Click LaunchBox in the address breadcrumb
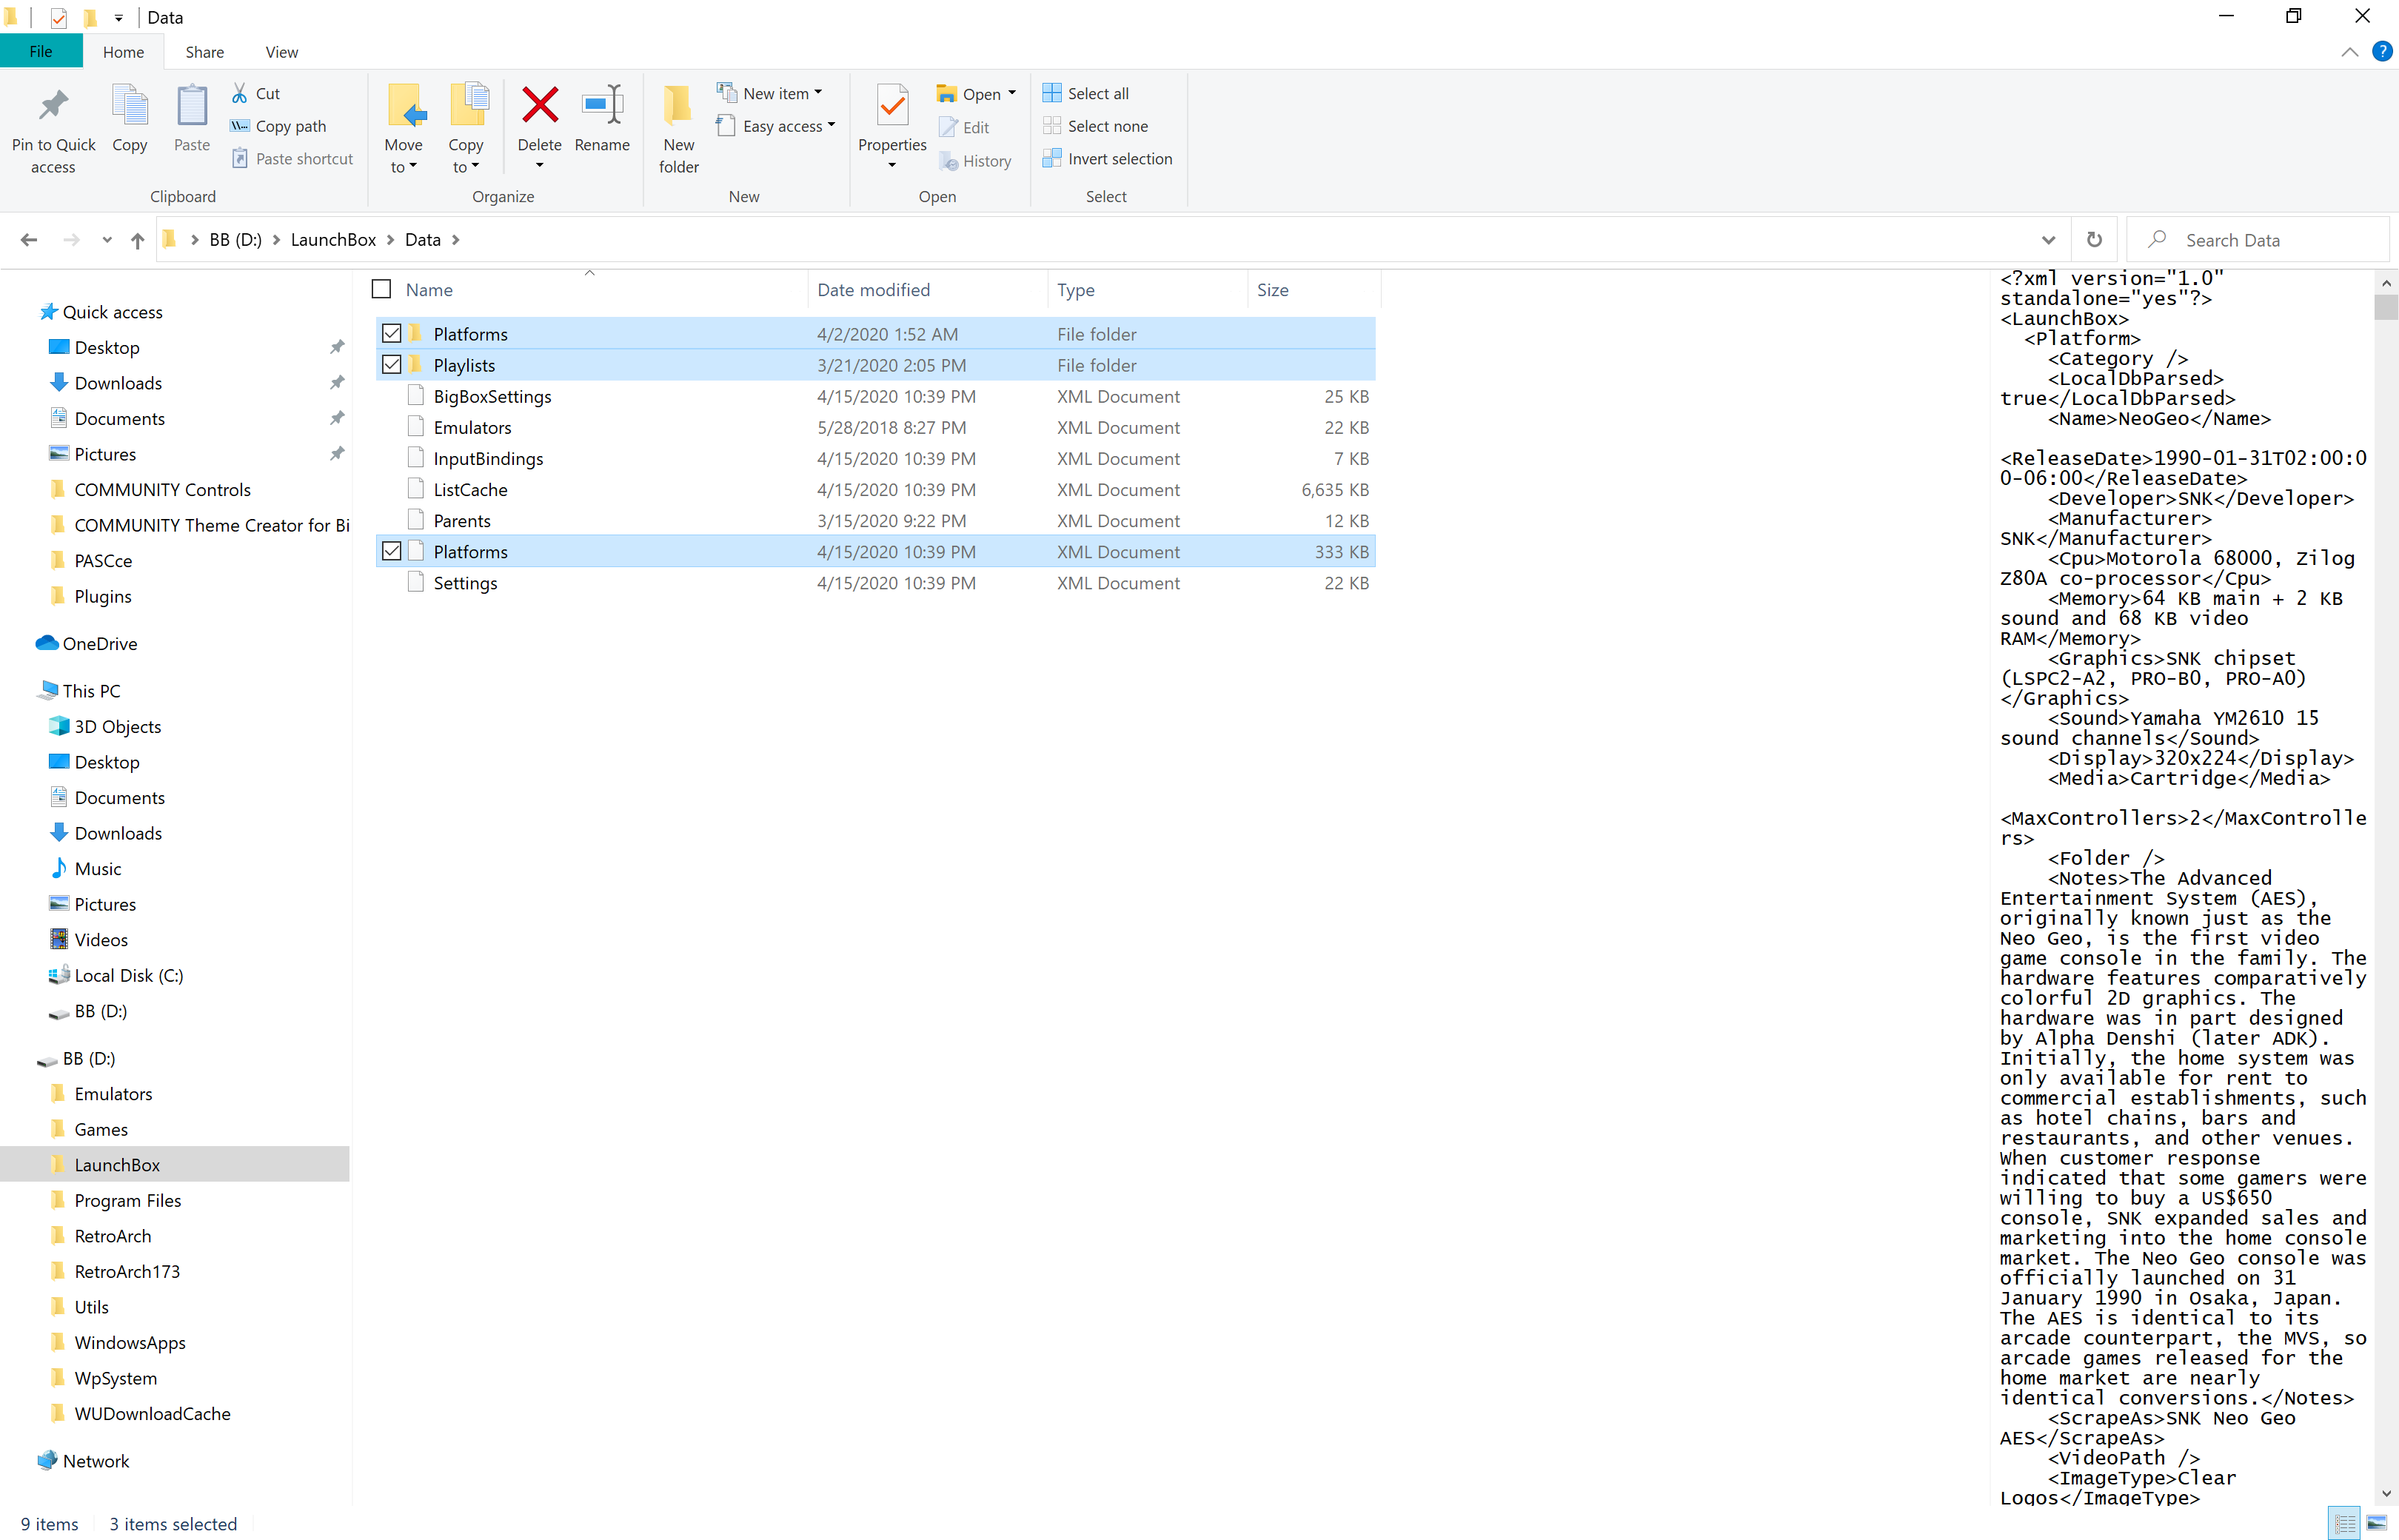Screen dimensions: 2399x1540 pyautogui.click(x=333, y=240)
